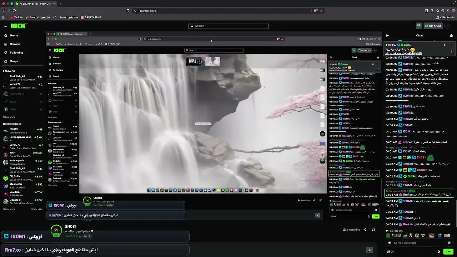Open the emoji picker in chat input
This screenshot has height=257, width=457.
449,243
